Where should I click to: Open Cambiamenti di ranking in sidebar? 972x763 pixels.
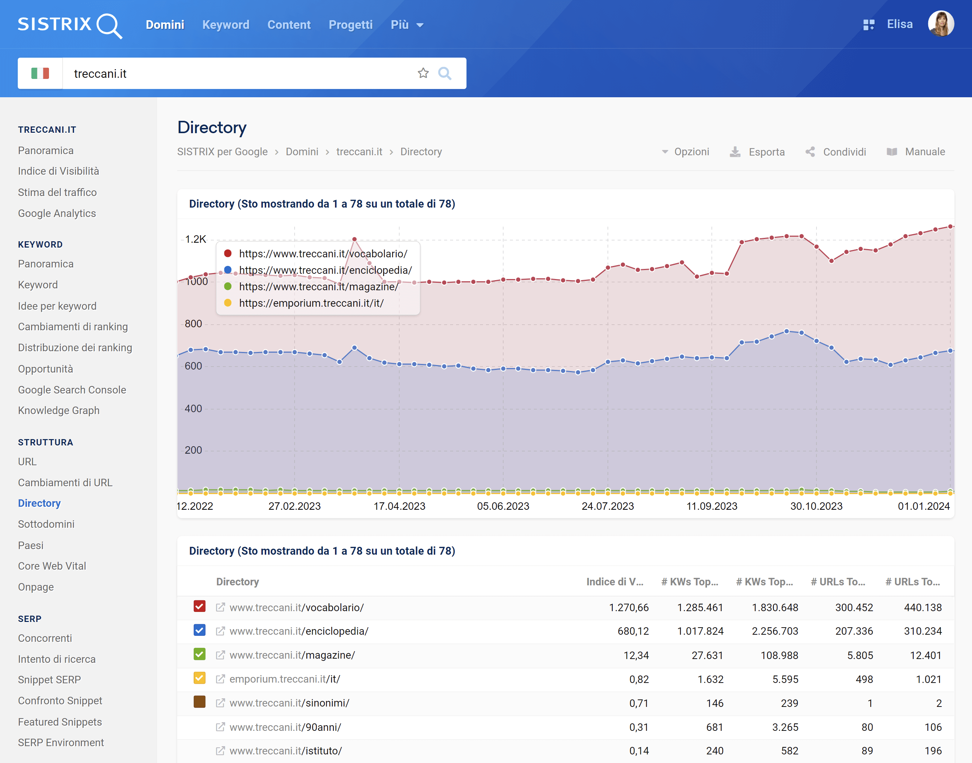click(x=73, y=327)
